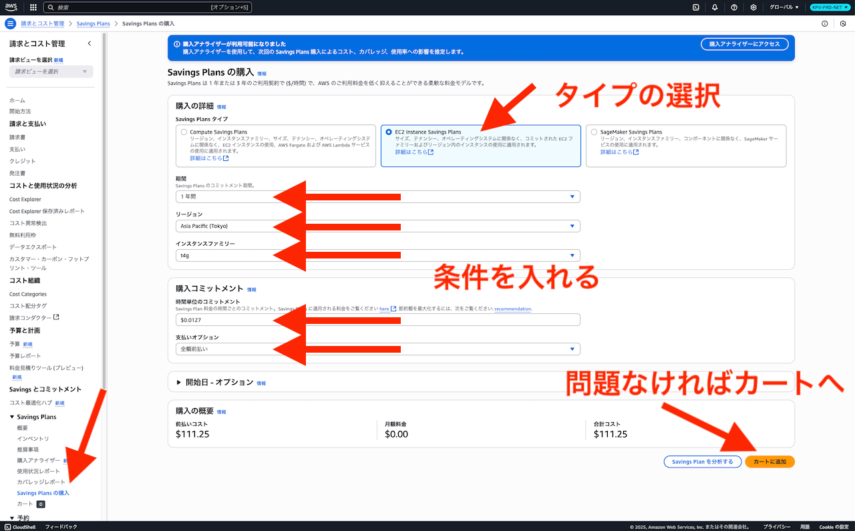
Task: Open 予算レポート in the sidebar
Action: coord(25,355)
